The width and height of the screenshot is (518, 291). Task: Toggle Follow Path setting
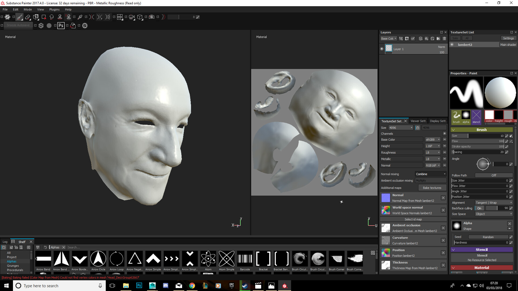(494, 175)
